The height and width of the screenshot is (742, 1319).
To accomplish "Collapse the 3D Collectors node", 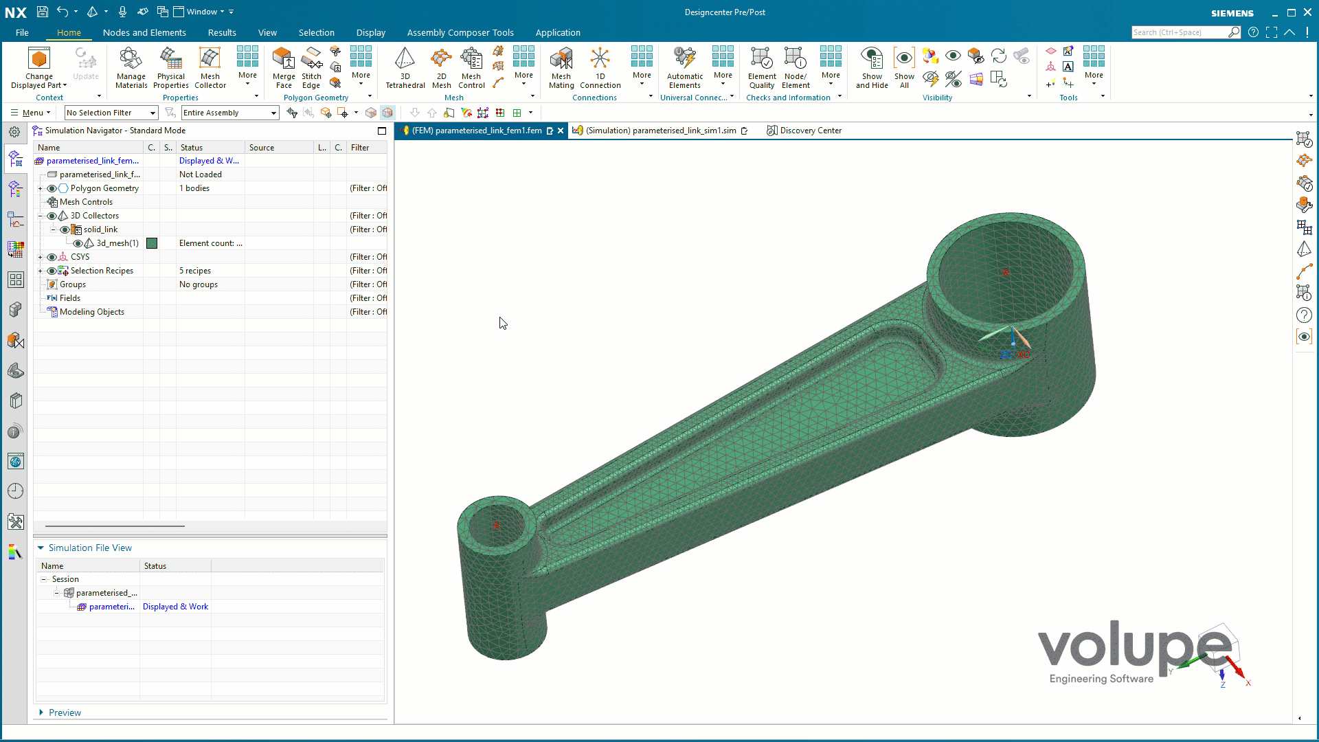I will pos(40,216).
